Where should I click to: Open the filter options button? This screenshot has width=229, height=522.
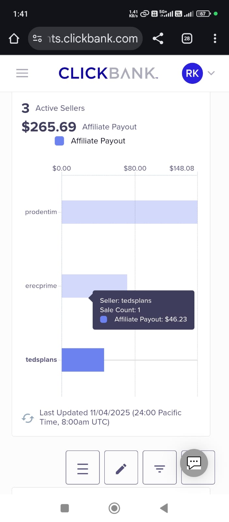click(160, 468)
